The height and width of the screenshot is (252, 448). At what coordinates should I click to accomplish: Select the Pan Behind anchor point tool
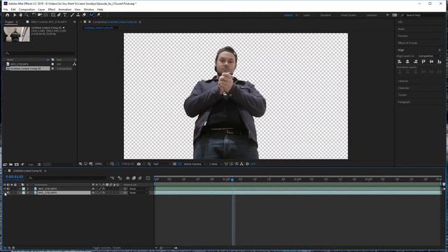pyautogui.click(x=45, y=15)
